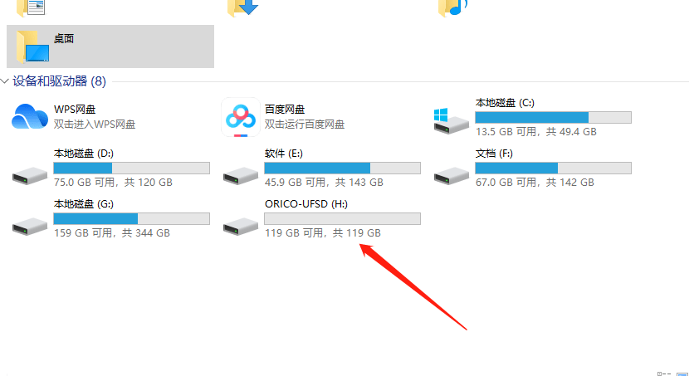Click the 软件 (E:) drive icon

click(241, 176)
